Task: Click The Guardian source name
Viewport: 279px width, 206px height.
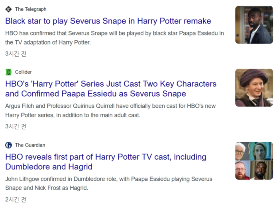Action: tap(30, 145)
